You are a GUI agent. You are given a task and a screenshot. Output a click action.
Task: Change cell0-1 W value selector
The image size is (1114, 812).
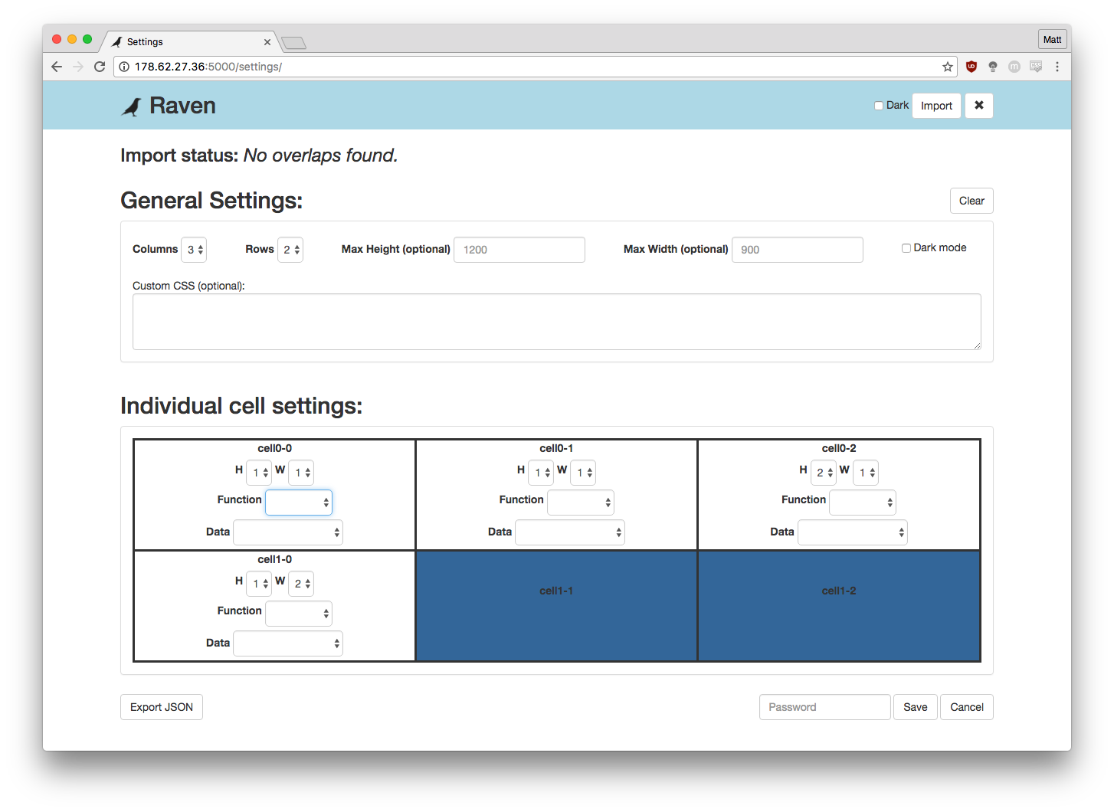[583, 473]
